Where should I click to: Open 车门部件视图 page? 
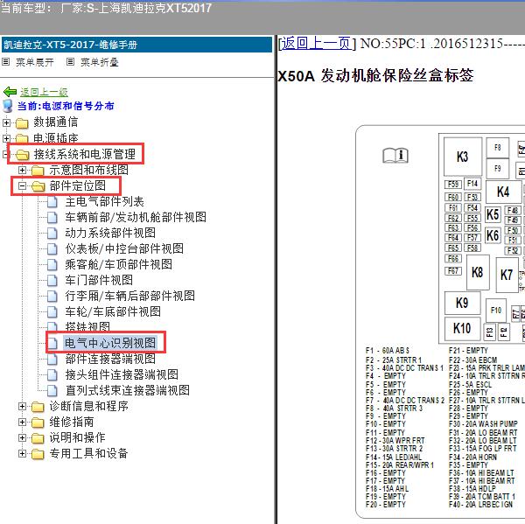point(99,280)
